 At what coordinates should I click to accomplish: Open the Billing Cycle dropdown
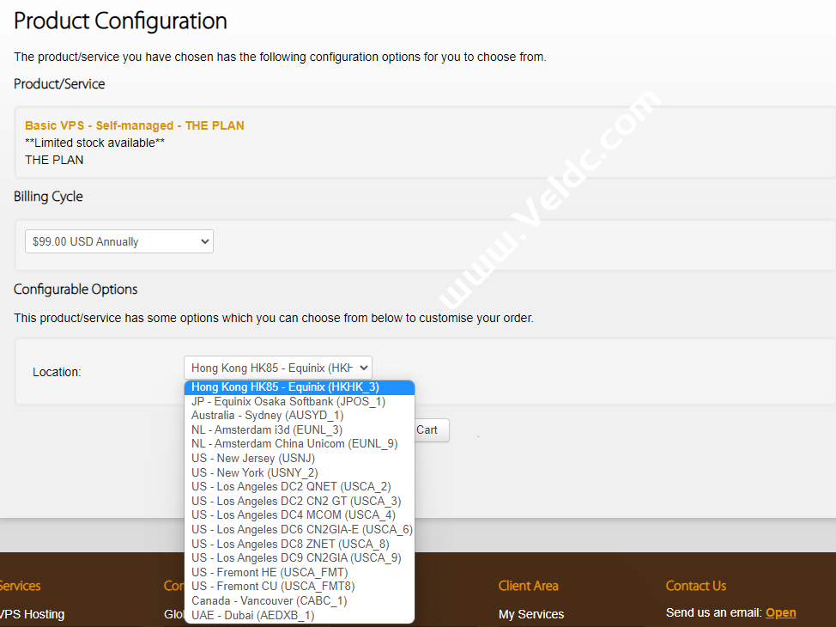[x=118, y=241]
